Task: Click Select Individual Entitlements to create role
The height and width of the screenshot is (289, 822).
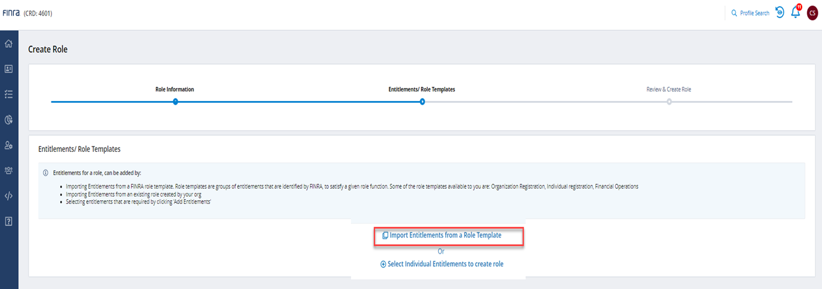Action: pyautogui.click(x=441, y=264)
